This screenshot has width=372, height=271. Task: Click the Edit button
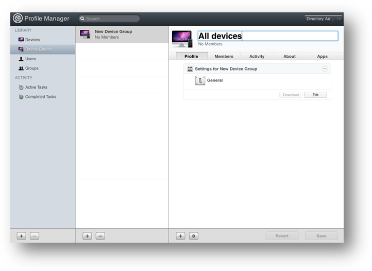coord(315,95)
